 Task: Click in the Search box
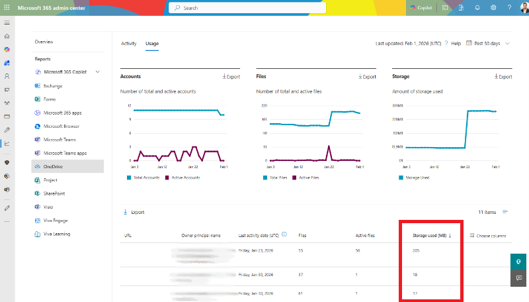coord(247,8)
